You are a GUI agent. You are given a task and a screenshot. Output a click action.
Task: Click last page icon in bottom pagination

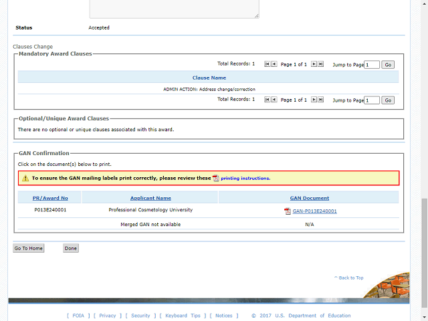[x=321, y=100]
